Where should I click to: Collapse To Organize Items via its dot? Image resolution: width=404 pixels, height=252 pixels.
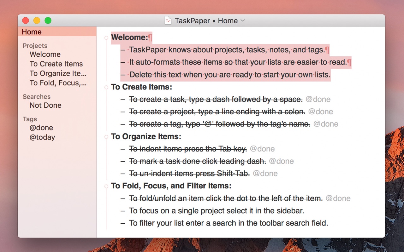point(106,137)
